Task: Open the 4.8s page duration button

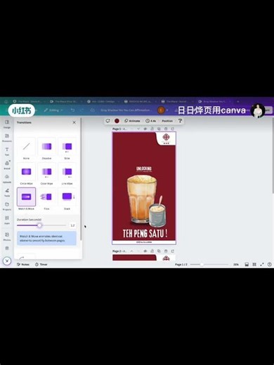Action: tap(151, 121)
